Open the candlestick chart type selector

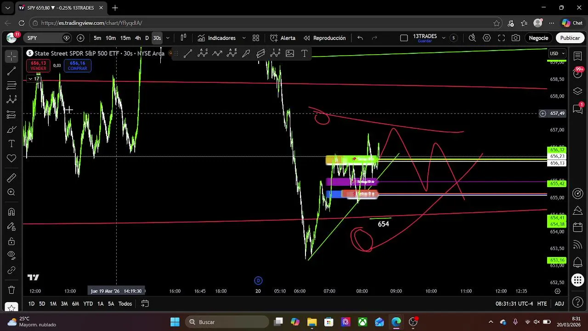pyautogui.click(x=183, y=38)
